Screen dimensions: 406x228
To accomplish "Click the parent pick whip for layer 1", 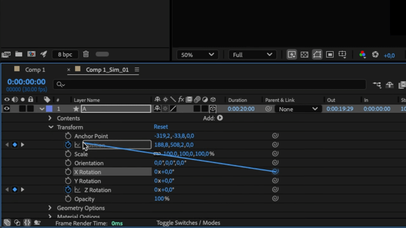I will pyautogui.click(x=268, y=109).
